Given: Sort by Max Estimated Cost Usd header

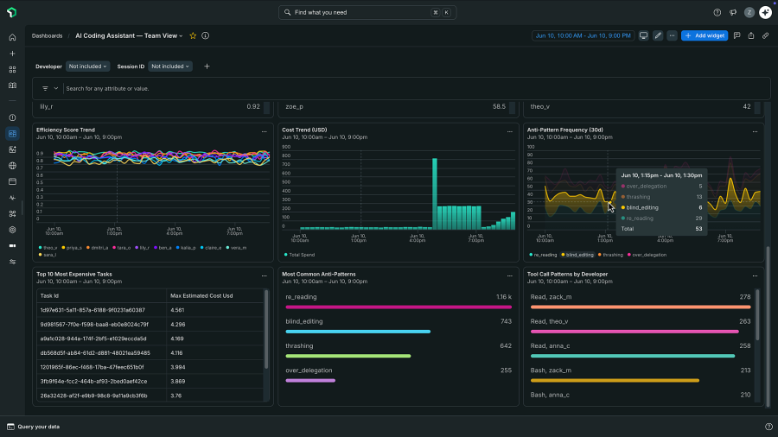Looking at the screenshot, I should [x=215, y=295].
